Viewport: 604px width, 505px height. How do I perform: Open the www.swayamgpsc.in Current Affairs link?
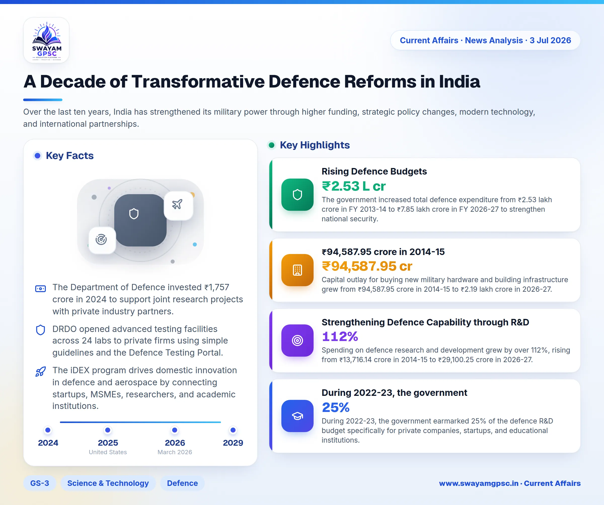click(510, 483)
